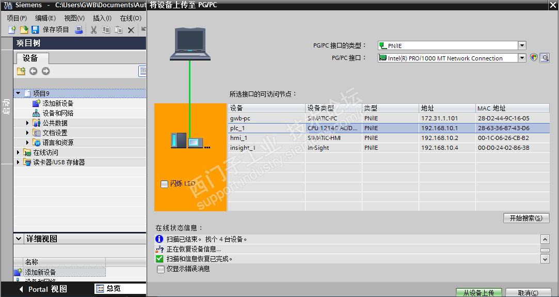Click the new folder icon in the project tree
The image size is (559, 297).
[x=21, y=71]
